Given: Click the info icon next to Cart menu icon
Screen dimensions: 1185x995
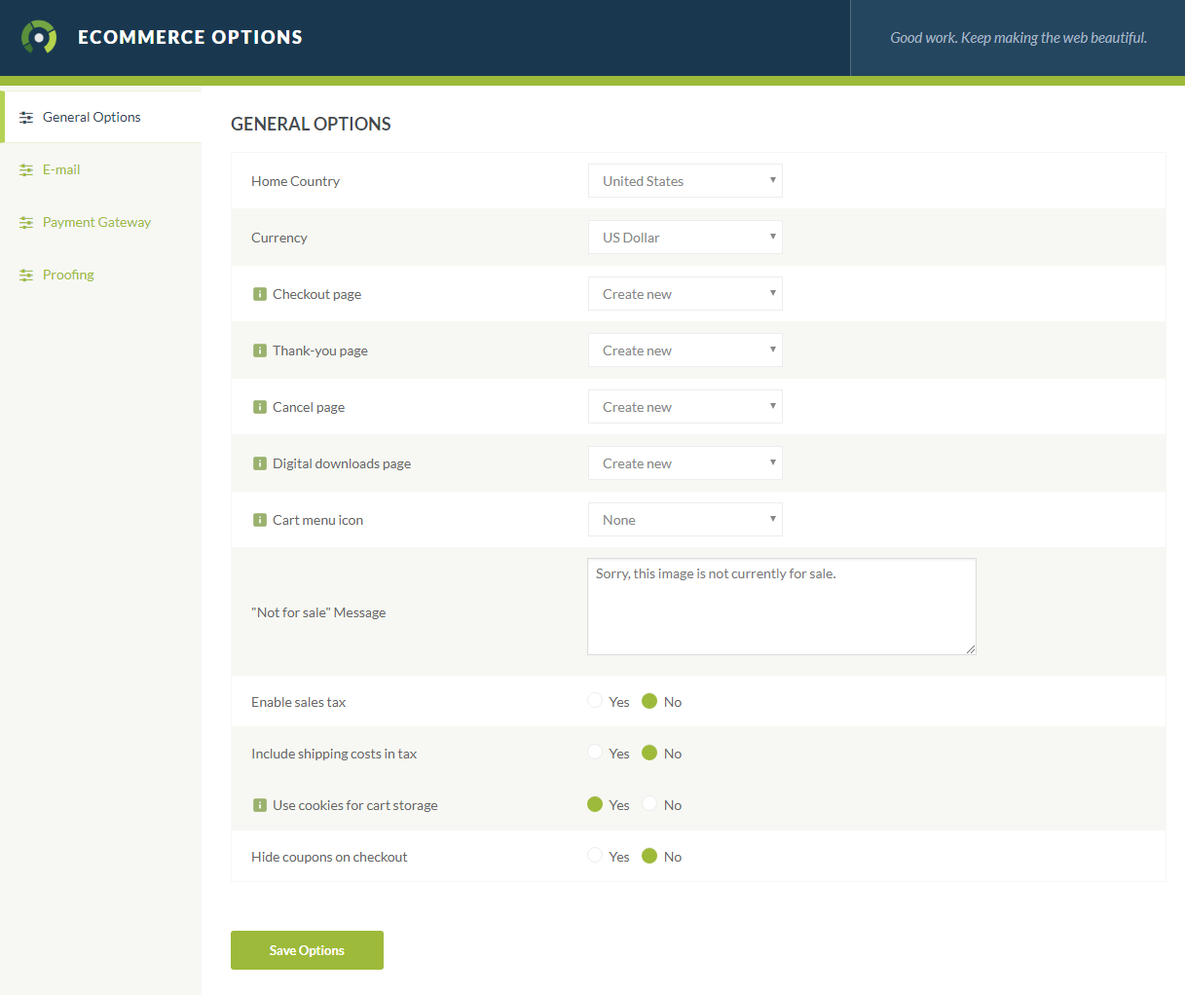Looking at the screenshot, I should (259, 519).
